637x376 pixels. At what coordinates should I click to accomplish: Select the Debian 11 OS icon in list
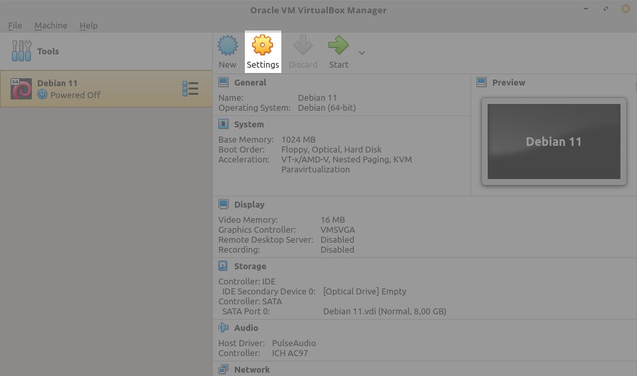[21, 88]
